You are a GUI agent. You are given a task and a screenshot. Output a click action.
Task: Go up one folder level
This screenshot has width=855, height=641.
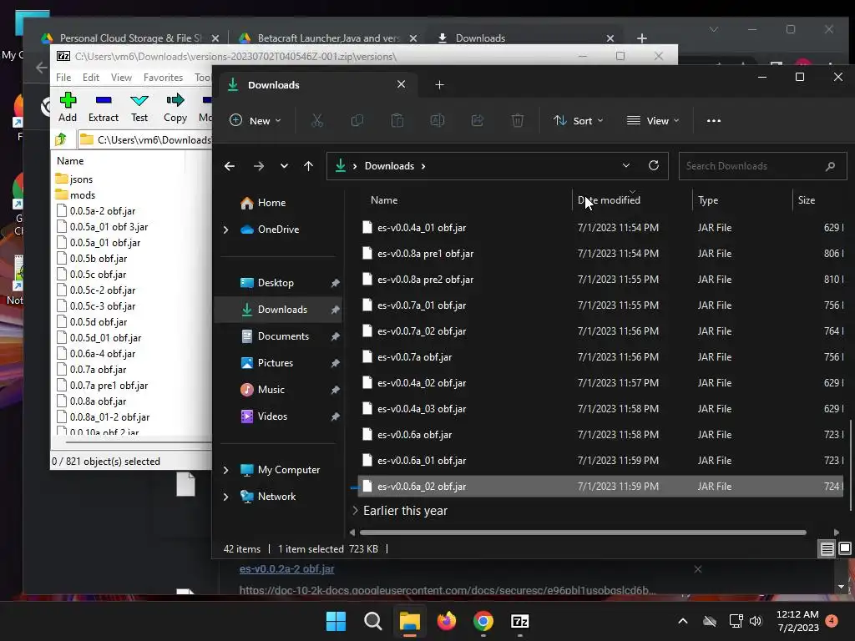(x=309, y=166)
